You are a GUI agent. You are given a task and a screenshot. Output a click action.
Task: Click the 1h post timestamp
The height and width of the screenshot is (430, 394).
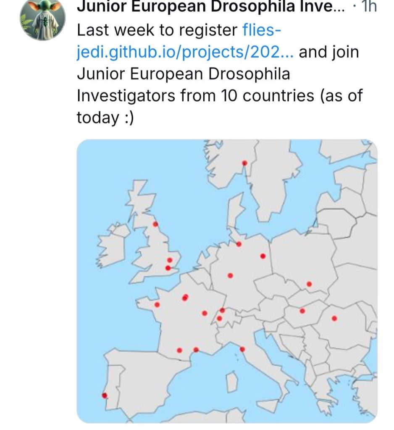[x=369, y=6]
